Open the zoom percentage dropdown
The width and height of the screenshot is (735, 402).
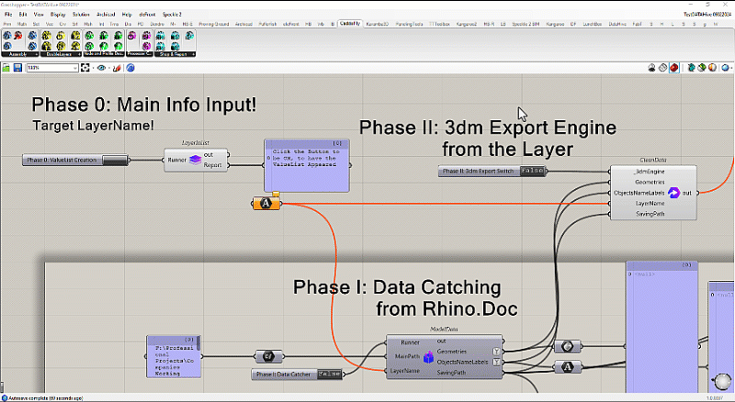(x=75, y=67)
